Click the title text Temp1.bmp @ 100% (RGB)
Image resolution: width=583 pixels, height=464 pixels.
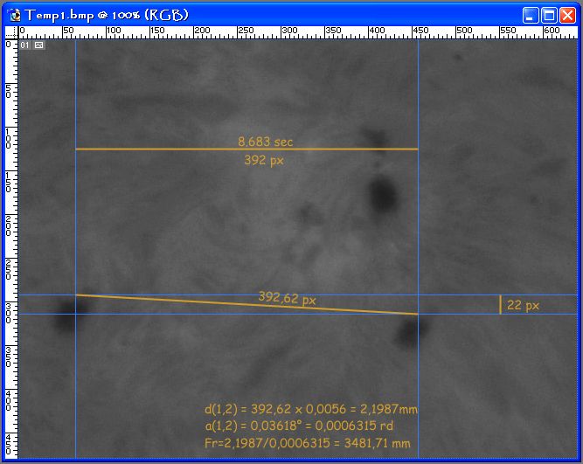108,16
